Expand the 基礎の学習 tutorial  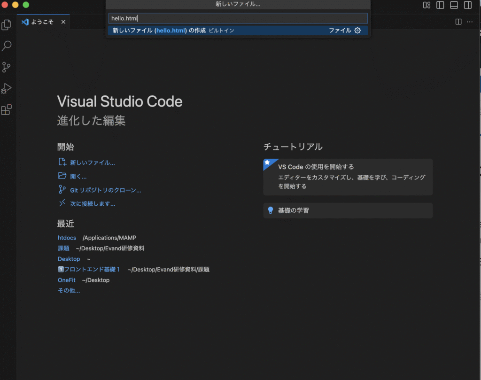(x=348, y=210)
